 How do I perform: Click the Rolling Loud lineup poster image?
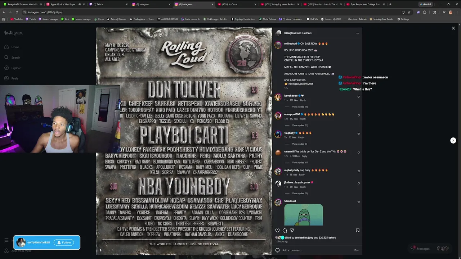coord(184,141)
